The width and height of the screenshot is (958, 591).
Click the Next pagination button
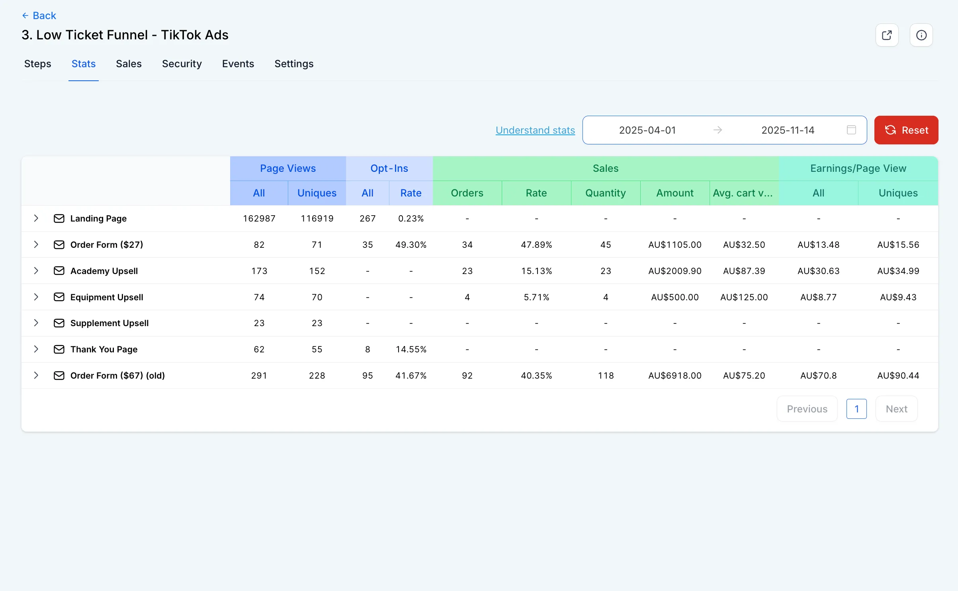tap(896, 409)
